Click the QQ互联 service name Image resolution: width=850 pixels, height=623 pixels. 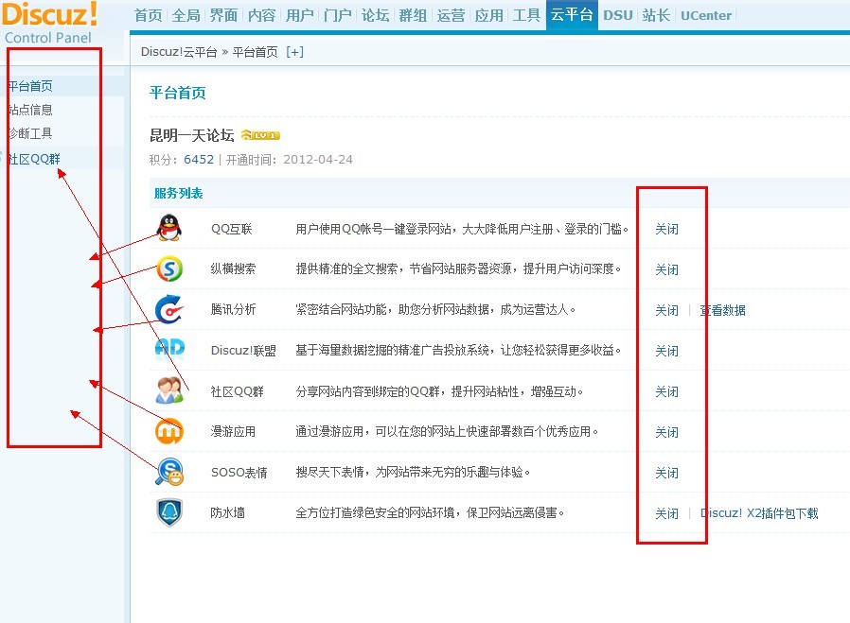pos(232,229)
